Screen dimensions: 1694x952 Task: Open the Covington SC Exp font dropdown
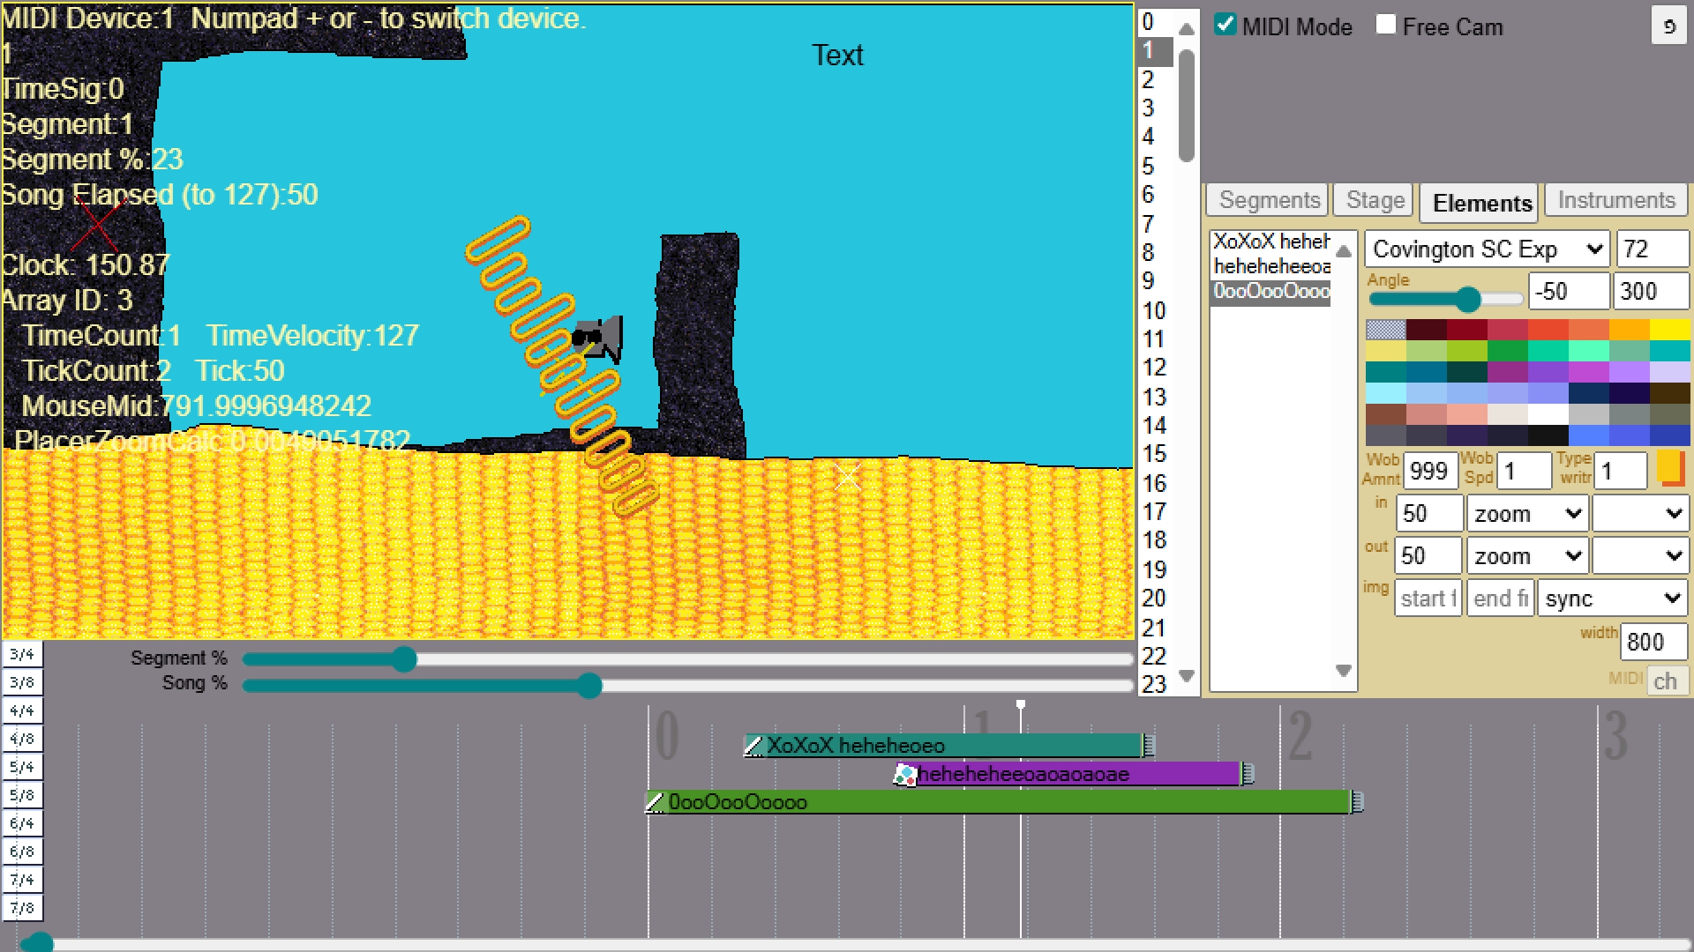[x=1487, y=249]
